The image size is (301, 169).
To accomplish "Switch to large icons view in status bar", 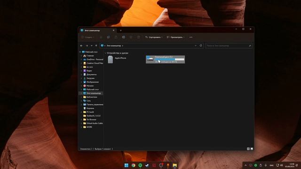I will click(x=252, y=149).
